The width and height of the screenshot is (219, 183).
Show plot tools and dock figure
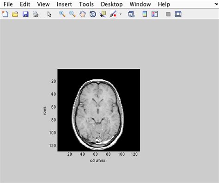point(178,14)
